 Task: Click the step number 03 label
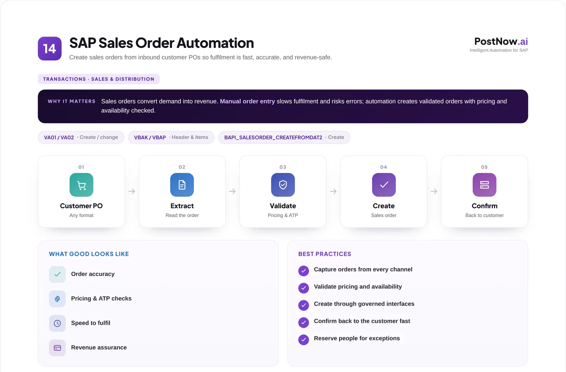click(283, 167)
